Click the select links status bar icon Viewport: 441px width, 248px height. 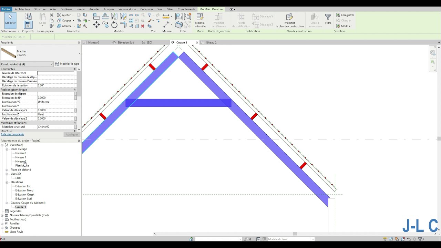pos(385,239)
